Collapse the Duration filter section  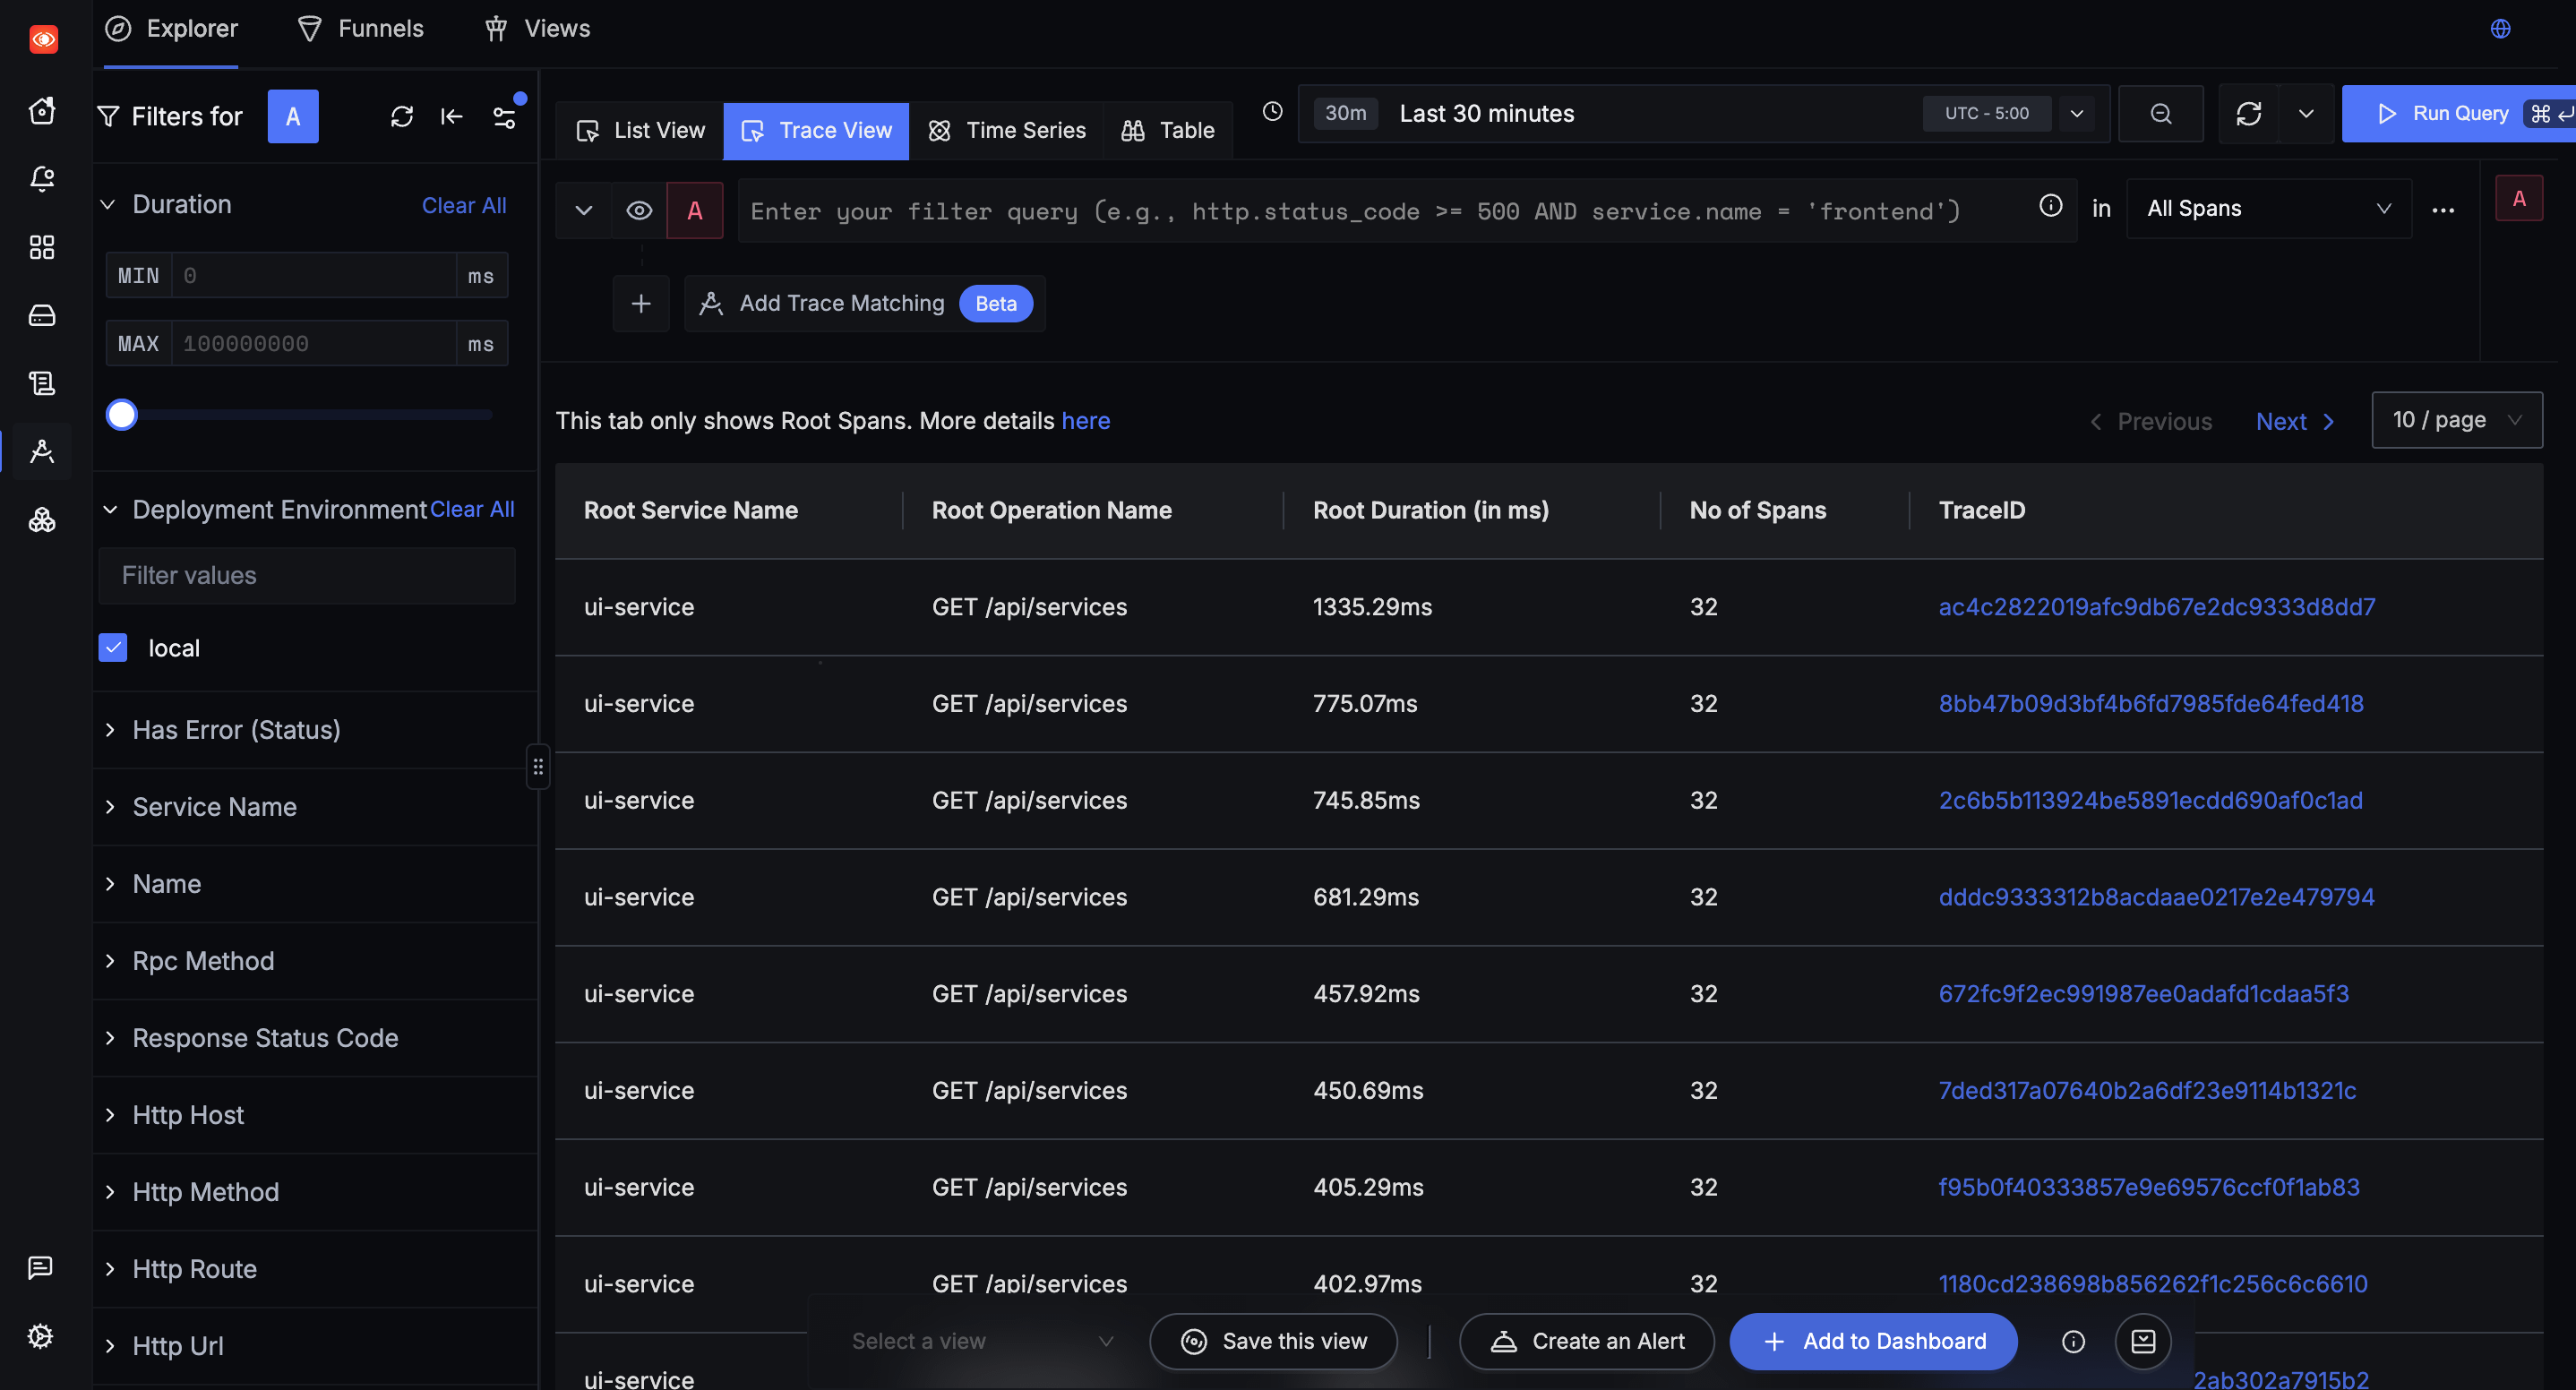click(x=108, y=205)
